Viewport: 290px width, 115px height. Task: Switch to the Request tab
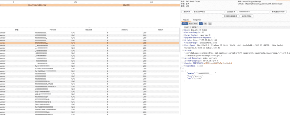pyautogui.click(x=186, y=20)
